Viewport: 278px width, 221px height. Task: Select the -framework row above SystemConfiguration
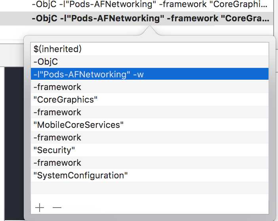150,163
